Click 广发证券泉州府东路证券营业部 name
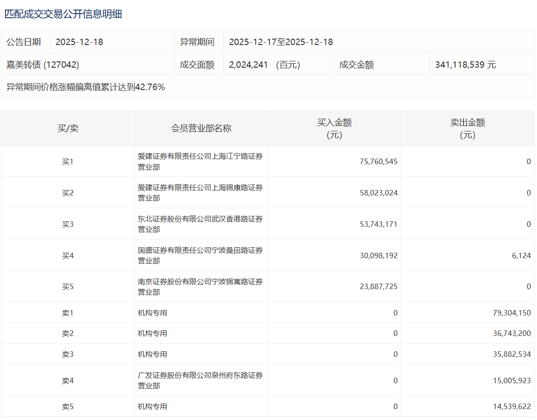 (x=200, y=380)
